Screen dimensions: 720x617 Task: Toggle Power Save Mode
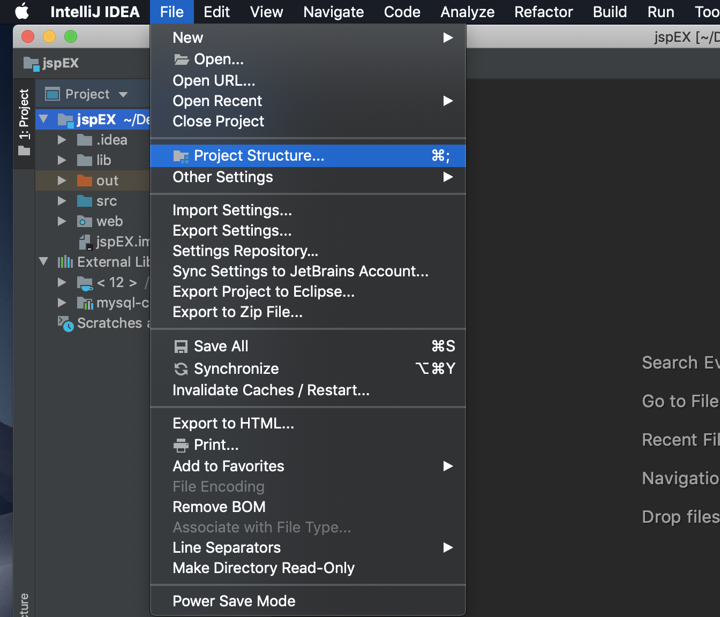coord(308,601)
